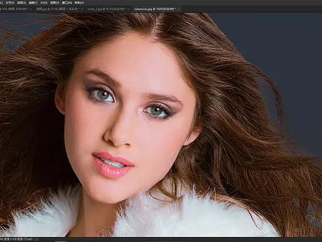Close the 97.3% document tab
Viewport: 322px width, 242px height.
coord(129,9)
